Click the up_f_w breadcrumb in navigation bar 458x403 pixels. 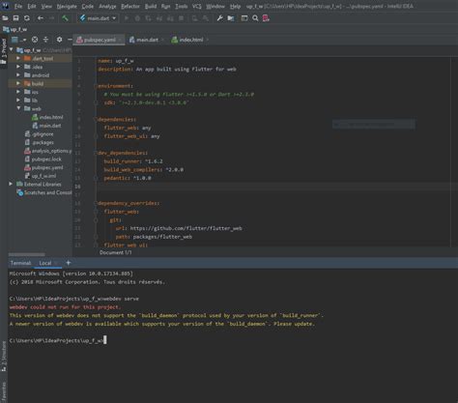[14, 29]
